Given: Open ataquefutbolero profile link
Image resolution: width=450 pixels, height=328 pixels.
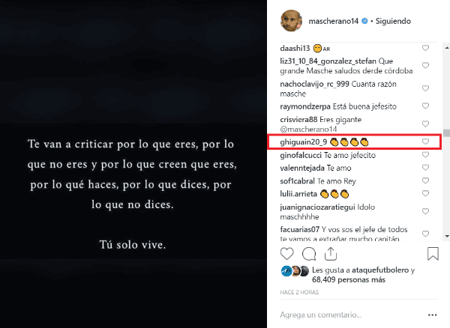Looking at the screenshot, I should pyautogui.click(x=380, y=270).
